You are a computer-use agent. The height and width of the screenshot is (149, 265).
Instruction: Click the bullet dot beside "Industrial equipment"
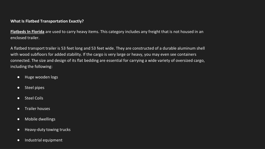pyautogui.click(x=18, y=140)
